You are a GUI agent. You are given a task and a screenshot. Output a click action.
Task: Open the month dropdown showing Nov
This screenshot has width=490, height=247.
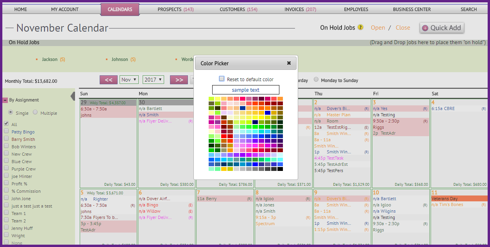129,80
